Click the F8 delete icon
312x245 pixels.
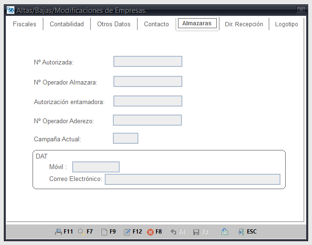pyautogui.click(x=150, y=232)
